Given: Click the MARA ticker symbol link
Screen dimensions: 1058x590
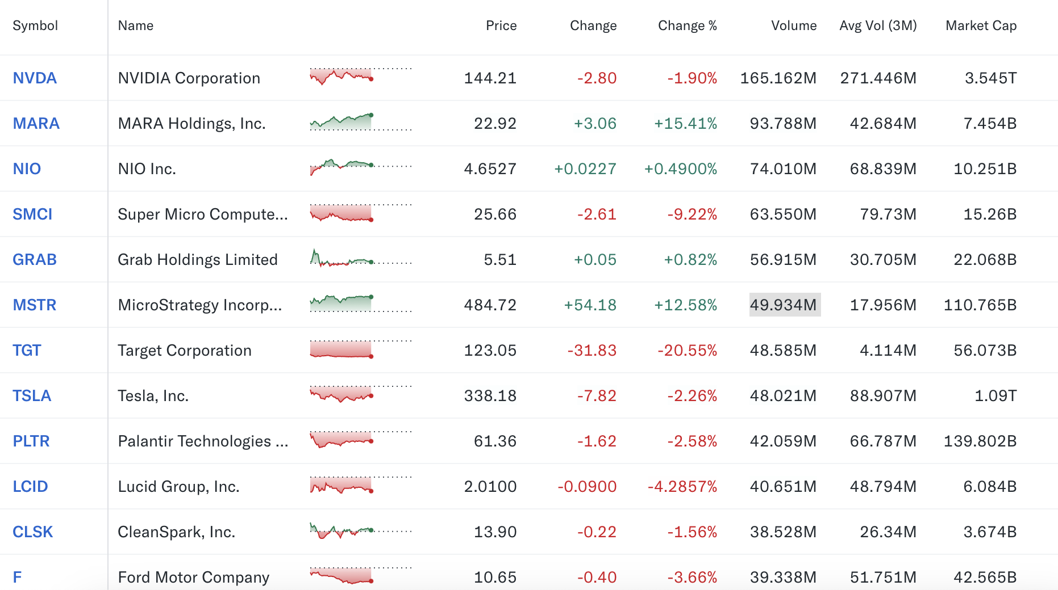Looking at the screenshot, I should [36, 124].
